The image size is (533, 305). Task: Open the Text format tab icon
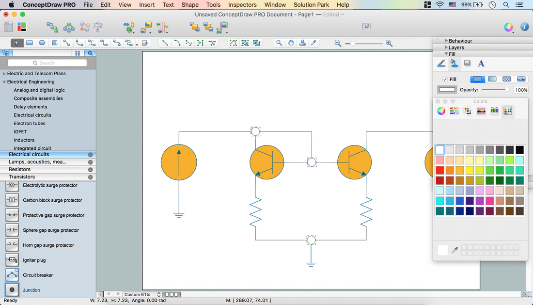pos(481,64)
